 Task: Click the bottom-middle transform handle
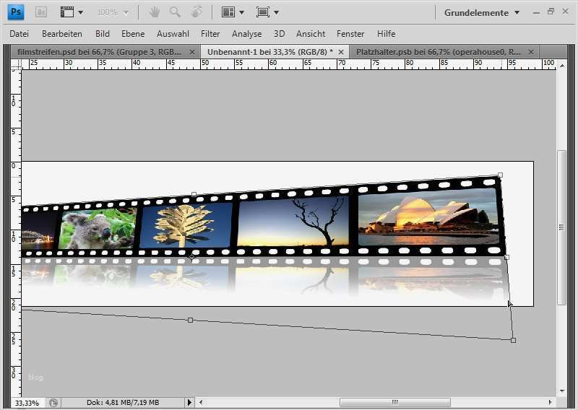point(190,320)
